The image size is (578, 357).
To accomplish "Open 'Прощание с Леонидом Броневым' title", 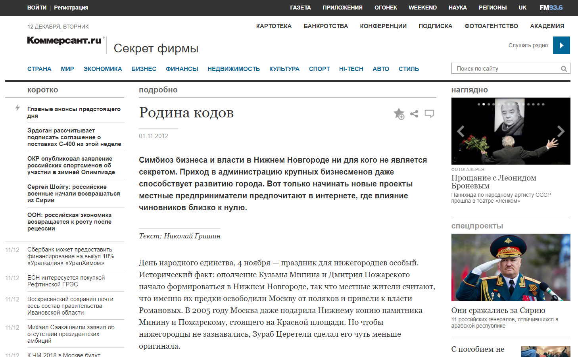I will [x=494, y=182].
